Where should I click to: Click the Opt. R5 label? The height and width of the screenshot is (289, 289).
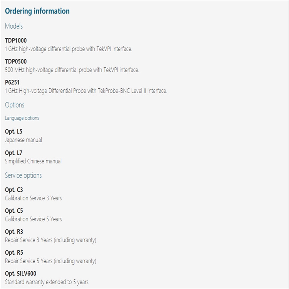coord(14,252)
